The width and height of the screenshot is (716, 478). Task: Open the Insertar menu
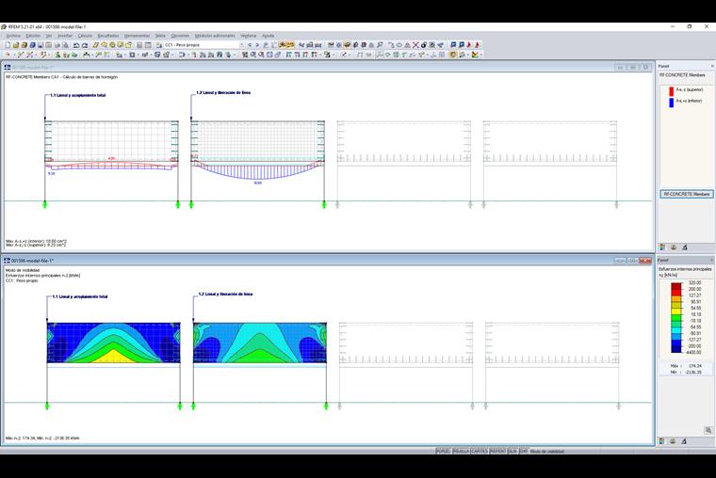(65, 36)
